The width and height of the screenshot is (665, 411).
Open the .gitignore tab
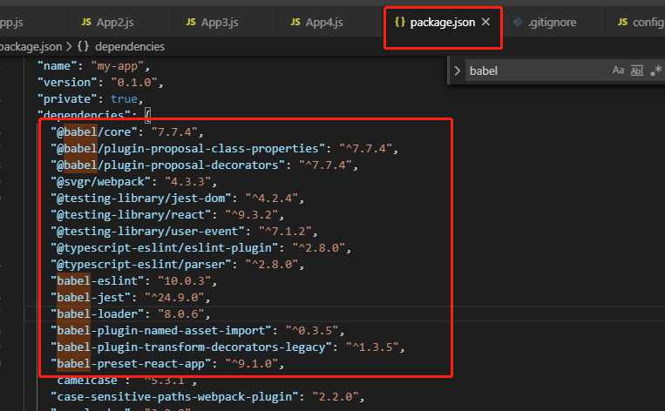click(x=552, y=22)
